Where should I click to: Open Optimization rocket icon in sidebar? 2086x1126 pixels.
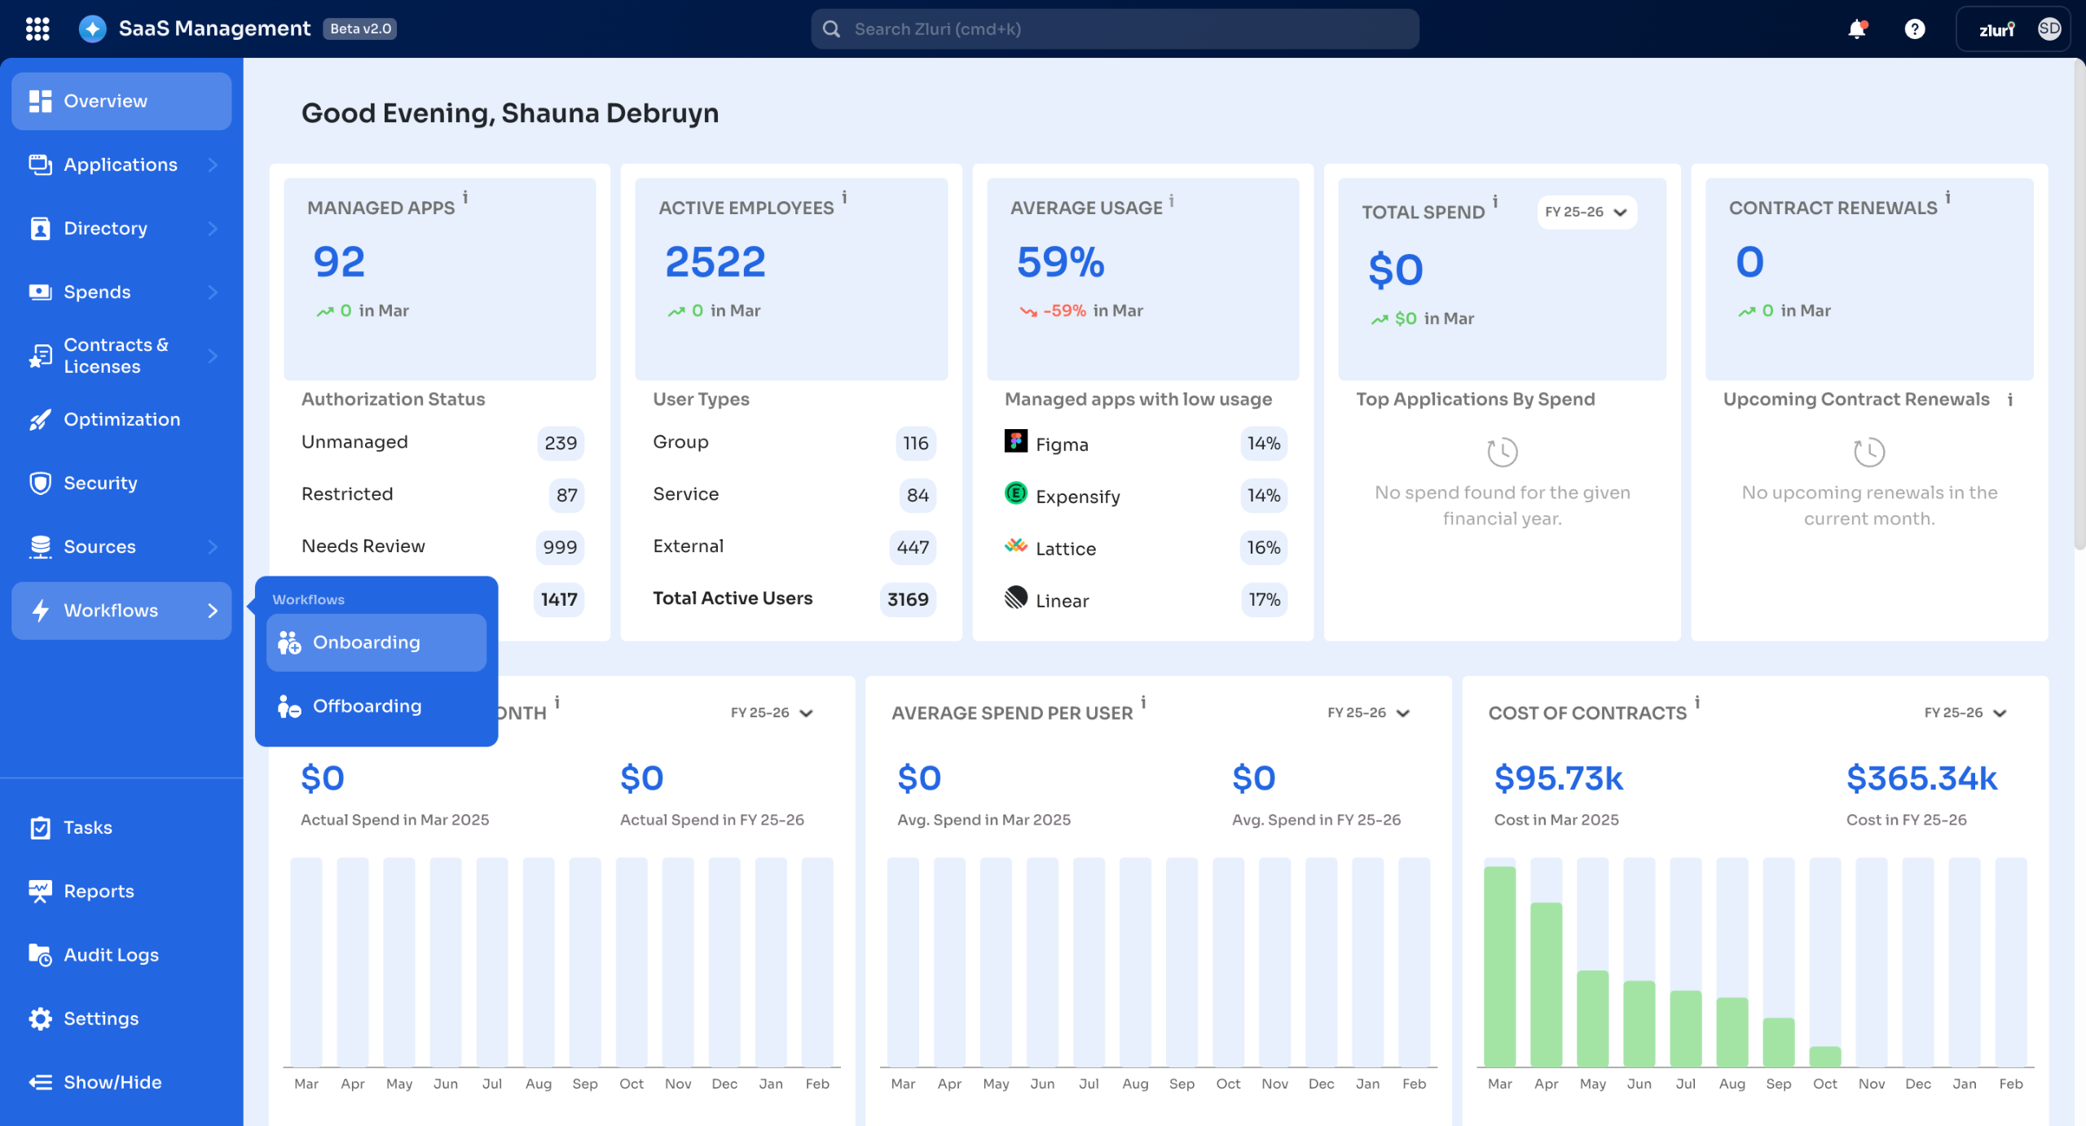39,419
